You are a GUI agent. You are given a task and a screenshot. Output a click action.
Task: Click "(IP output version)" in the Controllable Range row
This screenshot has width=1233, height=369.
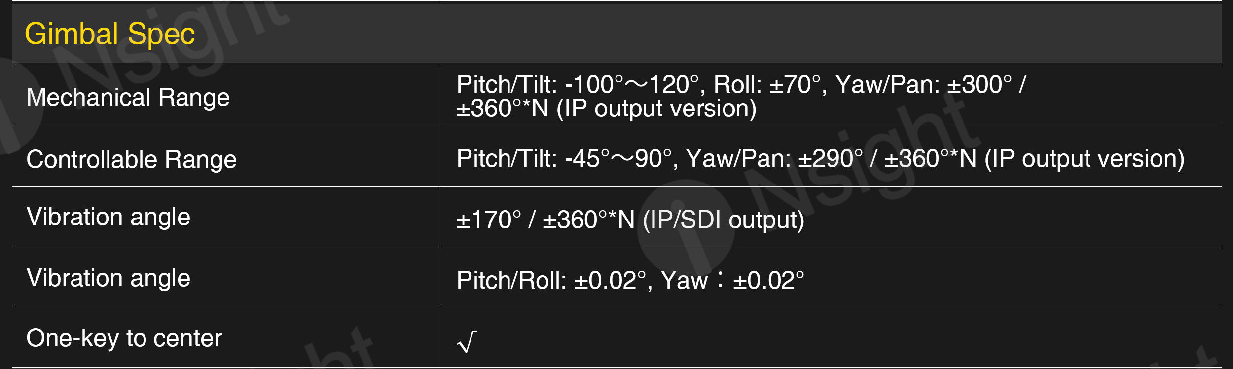tap(1084, 159)
